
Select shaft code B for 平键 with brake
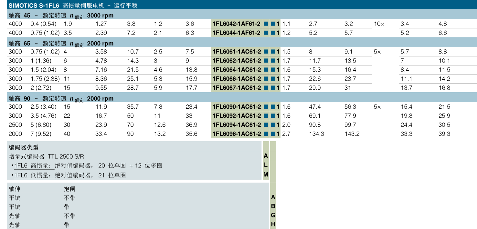[x=273, y=206]
